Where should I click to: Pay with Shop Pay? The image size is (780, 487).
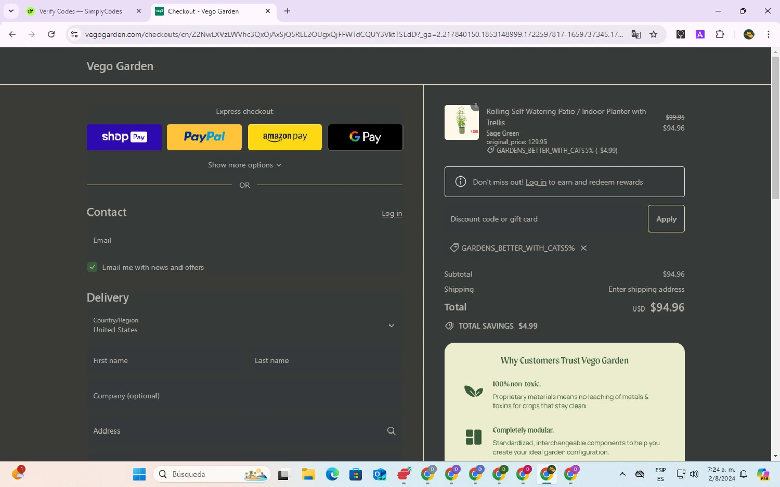(124, 137)
